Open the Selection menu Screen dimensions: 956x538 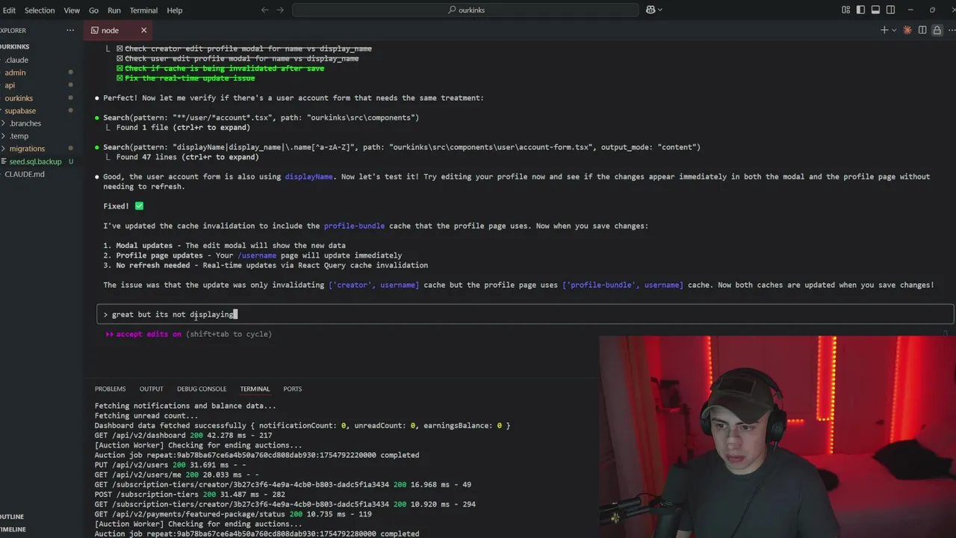coord(40,10)
